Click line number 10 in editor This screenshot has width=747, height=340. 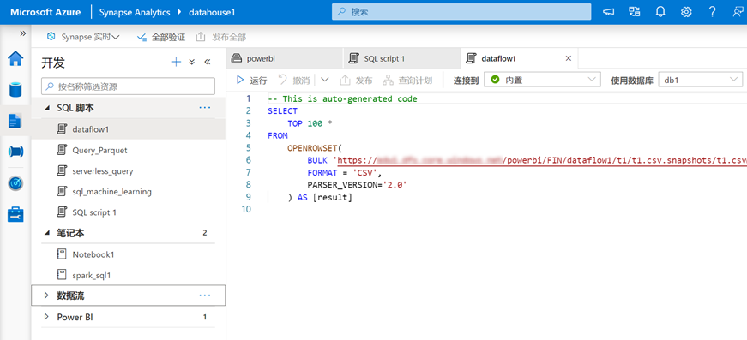click(x=246, y=209)
